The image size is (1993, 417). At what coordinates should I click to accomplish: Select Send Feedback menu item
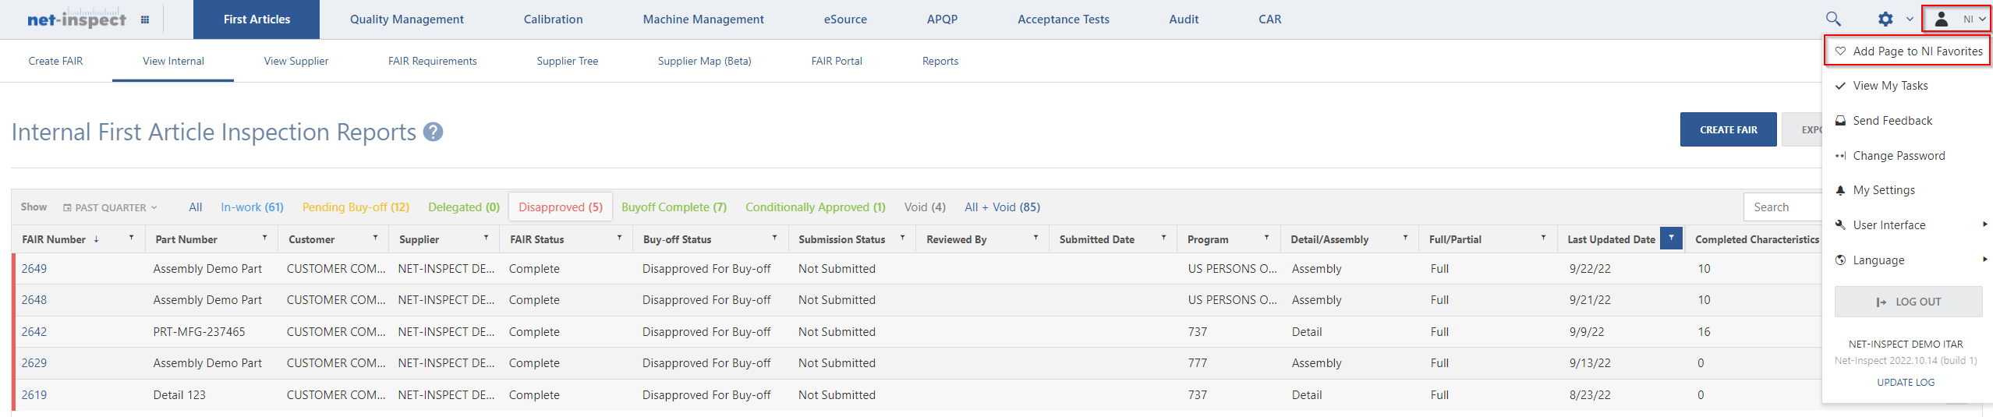(1892, 121)
